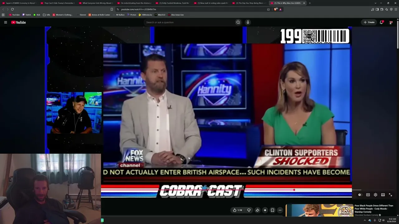Image resolution: width=399 pixels, height=224 pixels.
Task: Open the Watch32 bookmark
Action: coord(160,15)
